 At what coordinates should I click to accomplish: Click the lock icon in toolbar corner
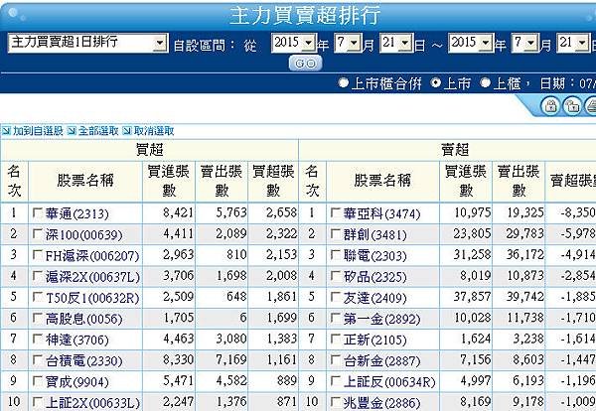[x=550, y=106]
